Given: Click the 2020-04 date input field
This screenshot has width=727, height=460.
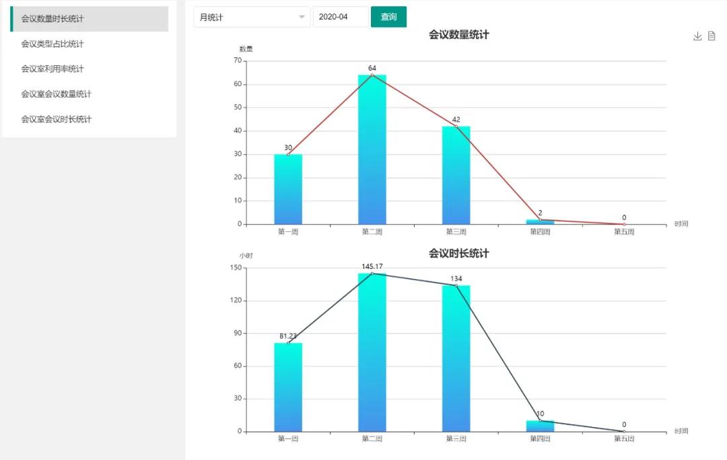Looking at the screenshot, I should 340,17.
